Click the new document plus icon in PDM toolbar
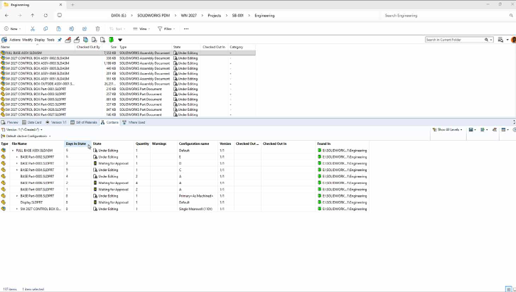516x292 pixels. [102, 40]
